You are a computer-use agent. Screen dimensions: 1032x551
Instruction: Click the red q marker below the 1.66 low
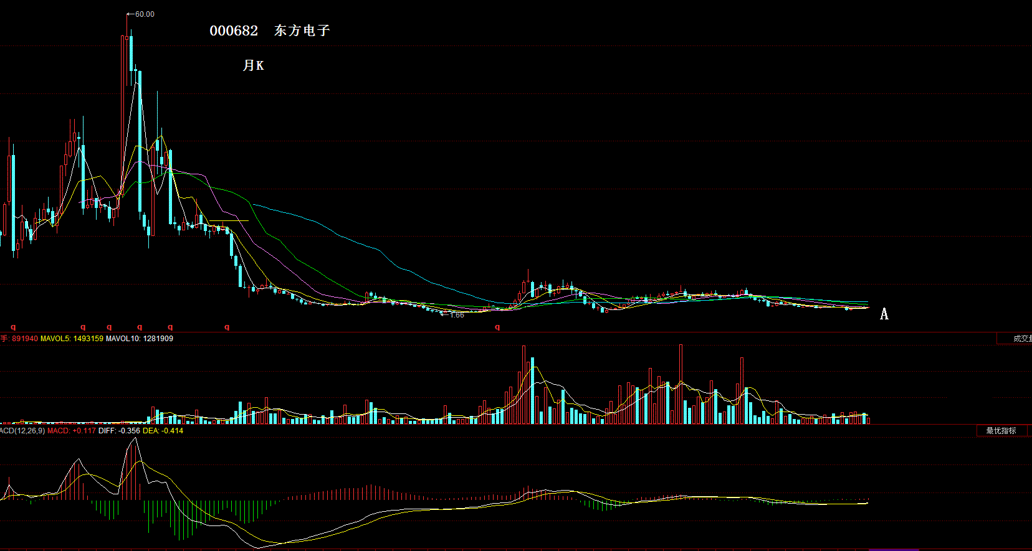[497, 327]
